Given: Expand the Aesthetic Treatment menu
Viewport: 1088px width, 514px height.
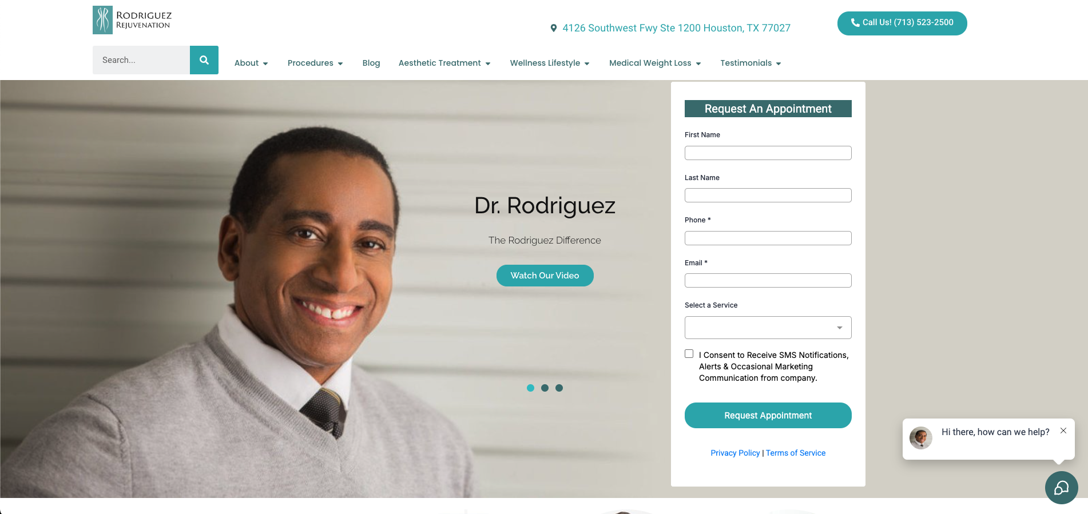Looking at the screenshot, I should 444,63.
